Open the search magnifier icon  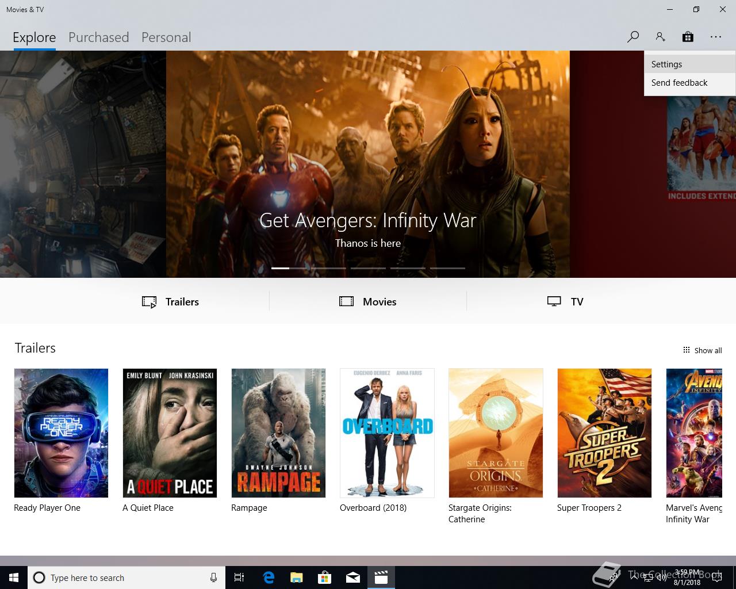[633, 37]
